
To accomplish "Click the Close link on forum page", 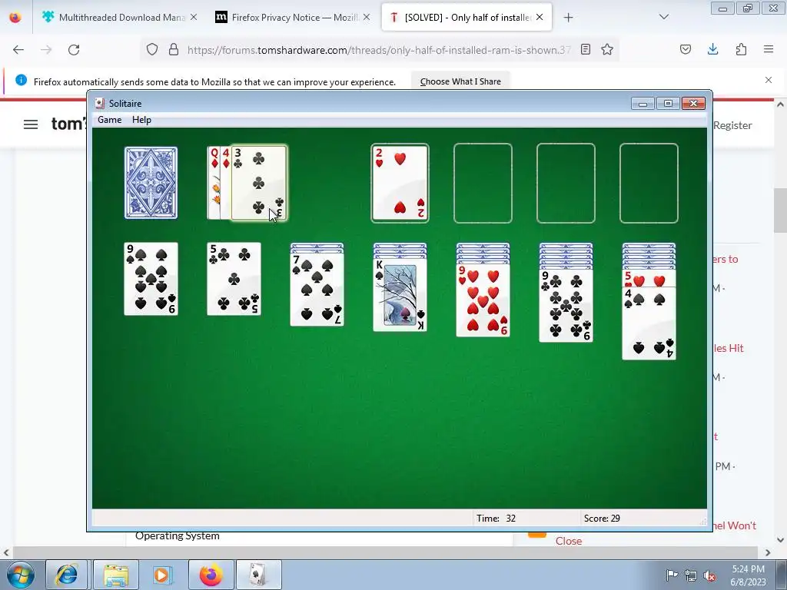I will 569,541.
